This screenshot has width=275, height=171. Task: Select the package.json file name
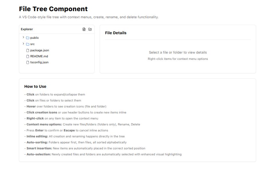40,50
